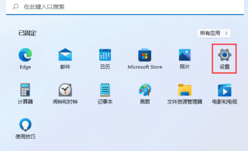This screenshot has width=248, height=151.
Task: Click the 已固定 pinned heading text
Action: coord(27,33)
